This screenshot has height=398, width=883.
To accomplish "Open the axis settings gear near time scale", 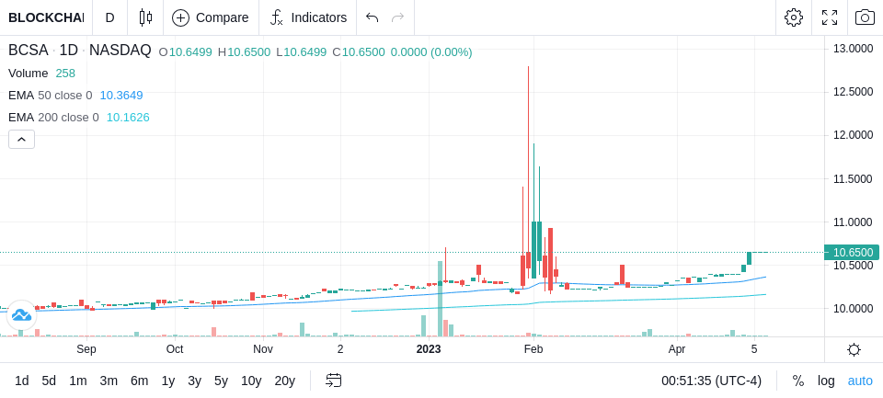I will click(854, 350).
